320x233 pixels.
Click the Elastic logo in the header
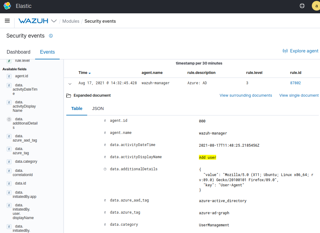7,6
